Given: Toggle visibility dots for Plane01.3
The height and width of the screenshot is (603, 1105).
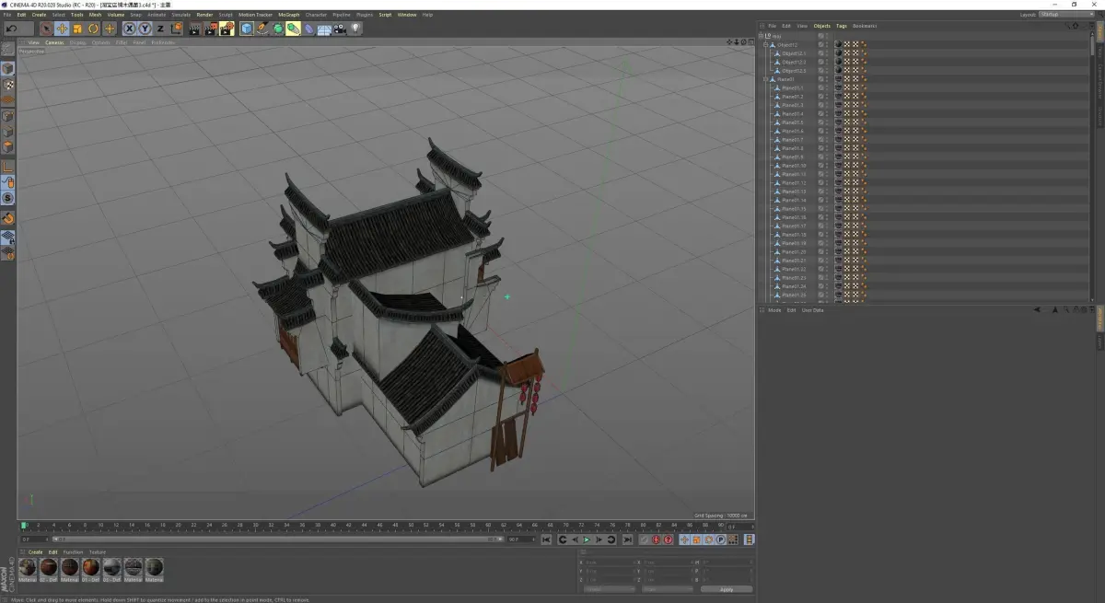Looking at the screenshot, I should pyautogui.click(x=827, y=105).
